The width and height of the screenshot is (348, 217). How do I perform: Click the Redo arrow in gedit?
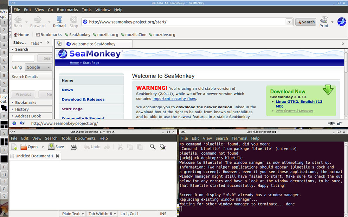pyautogui.click(x=107, y=147)
